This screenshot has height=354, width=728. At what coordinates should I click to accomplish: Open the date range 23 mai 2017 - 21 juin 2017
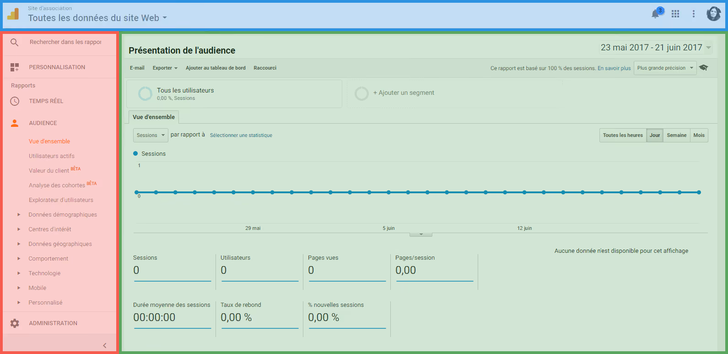click(656, 48)
